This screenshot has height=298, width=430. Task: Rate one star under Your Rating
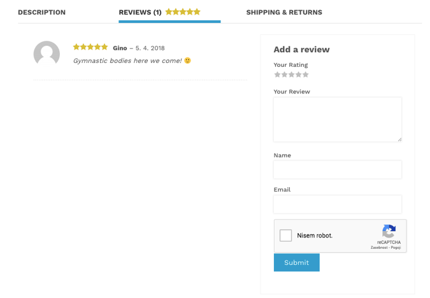(278, 74)
